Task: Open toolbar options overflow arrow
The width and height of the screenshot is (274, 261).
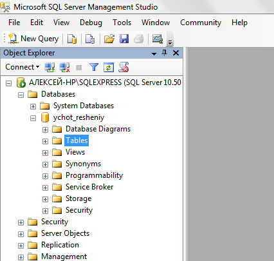Action: (x=170, y=43)
